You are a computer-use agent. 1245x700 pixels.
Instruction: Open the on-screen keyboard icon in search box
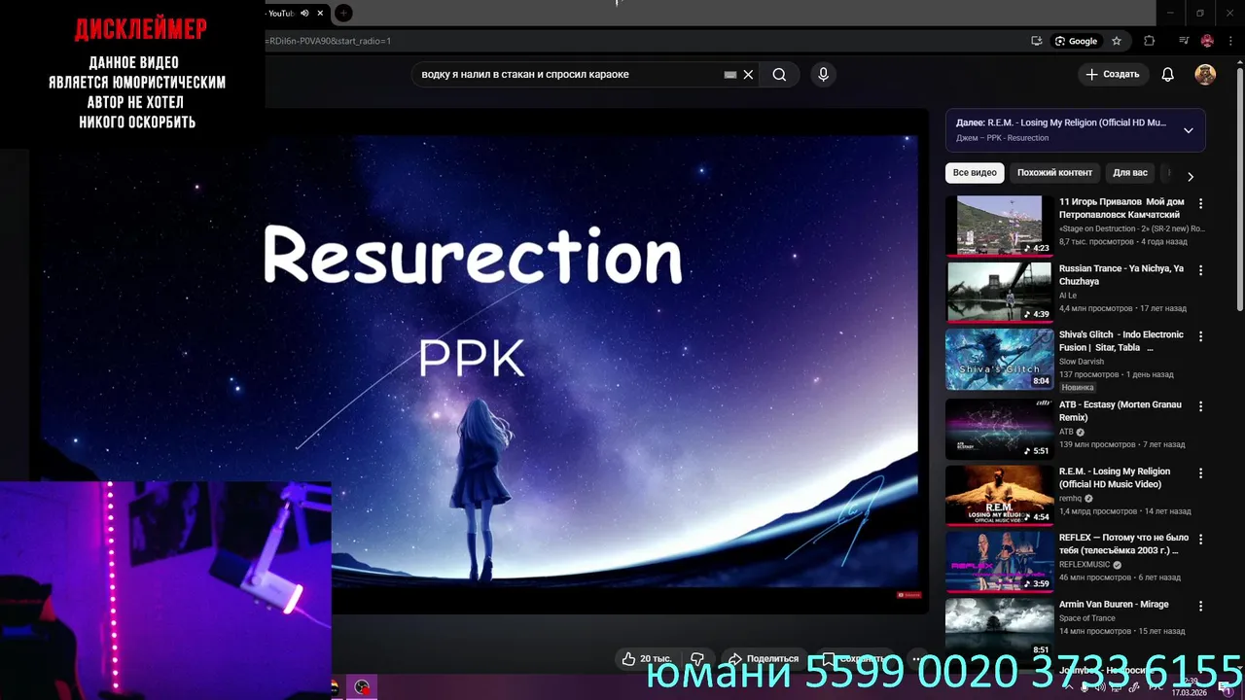tap(730, 75)
